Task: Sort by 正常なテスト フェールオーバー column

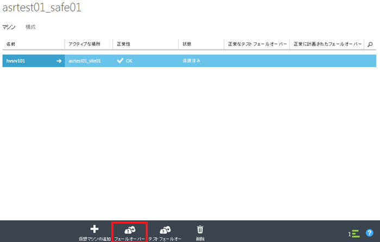Action: point(257,44)
